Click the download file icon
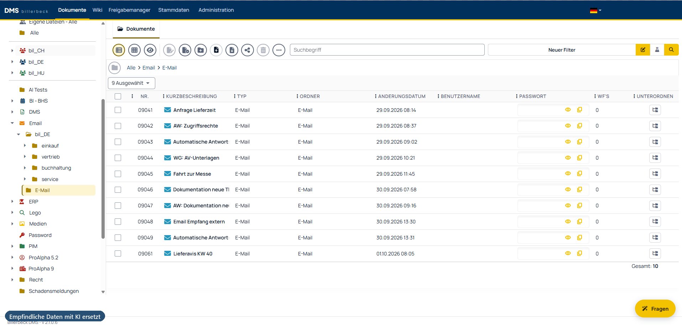 (x=232, y=50)
